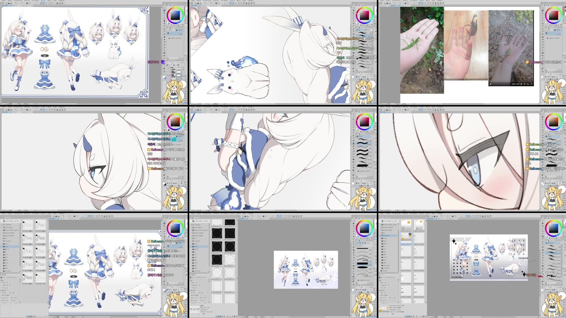Enable the transparent color swatch
Viewport: 566px width, 318px height.
coord(165,80)
